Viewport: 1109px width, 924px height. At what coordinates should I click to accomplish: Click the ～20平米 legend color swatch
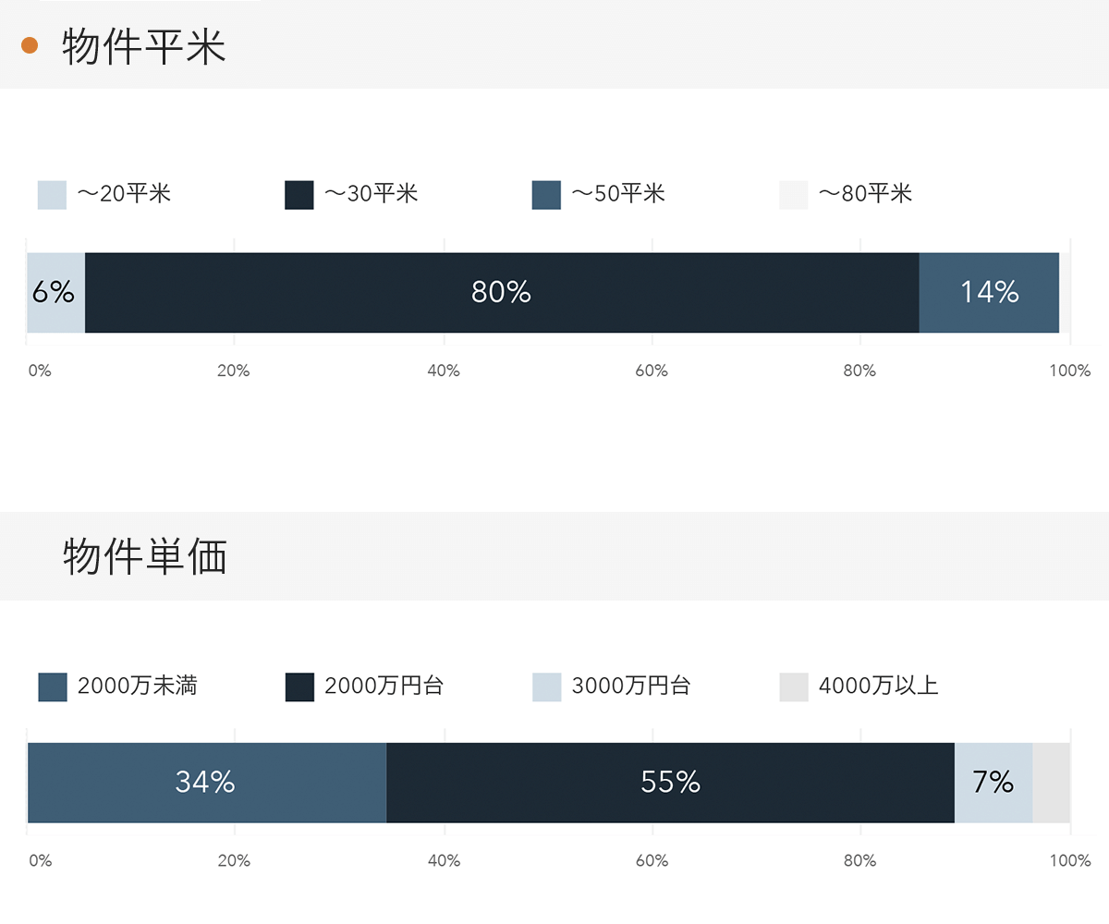coord(52,195)
